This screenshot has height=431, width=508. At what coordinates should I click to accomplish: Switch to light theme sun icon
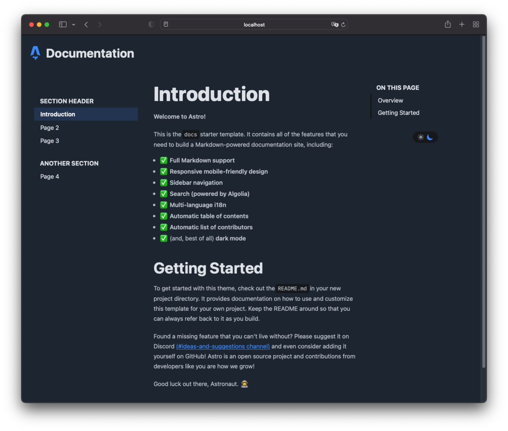pyautogui.click(x=420, y=137)
